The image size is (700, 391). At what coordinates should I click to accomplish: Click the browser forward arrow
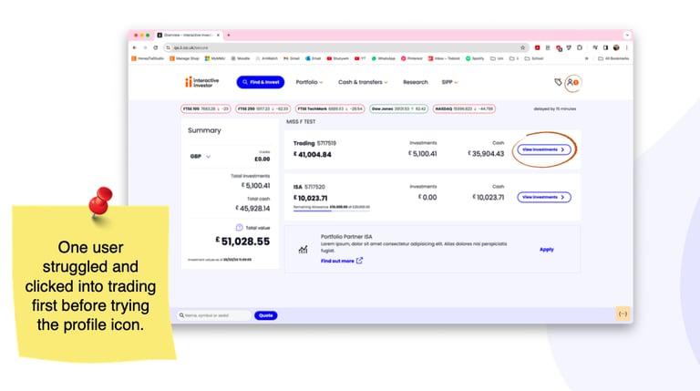click(x=145, y=47)
